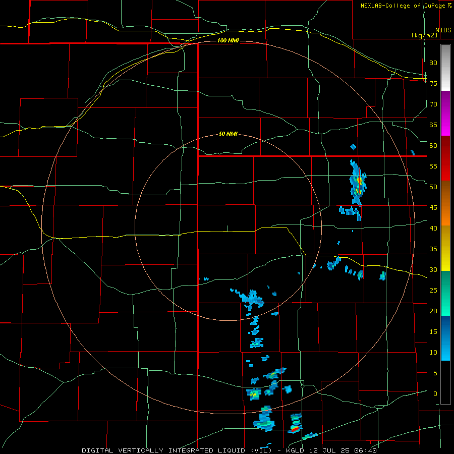
Task: Click the 55 value on the color scale
Action: (x=433, y=166)
